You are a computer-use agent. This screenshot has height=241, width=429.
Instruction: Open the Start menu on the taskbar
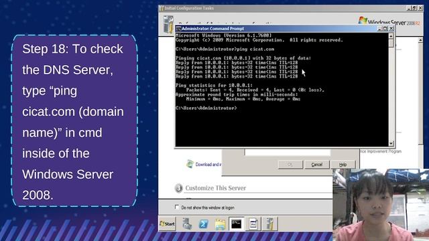click(167, 224)
